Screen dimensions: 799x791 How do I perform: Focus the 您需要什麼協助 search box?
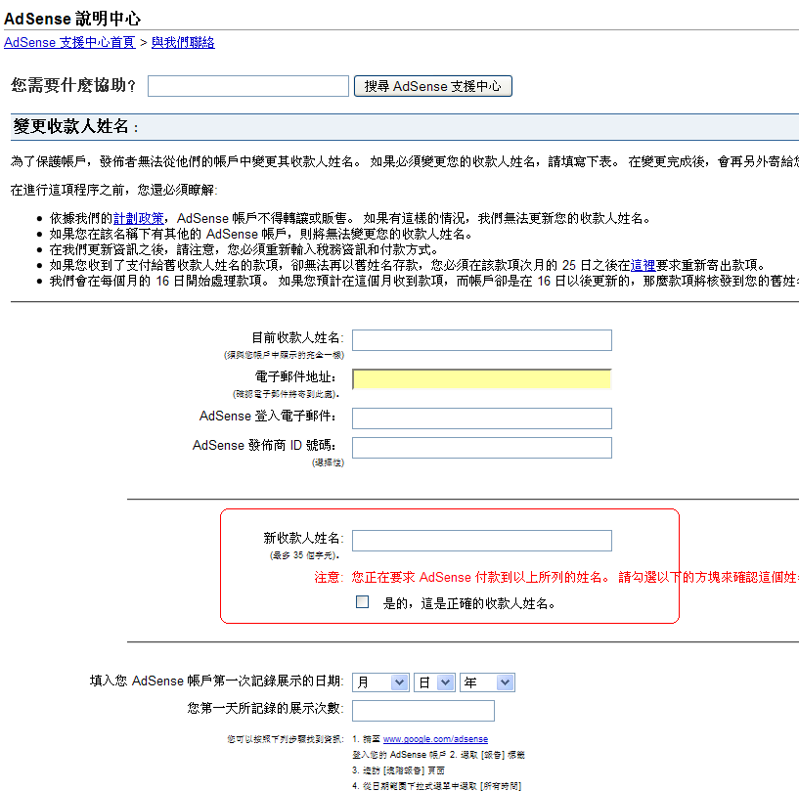click(x=248, y=86)
